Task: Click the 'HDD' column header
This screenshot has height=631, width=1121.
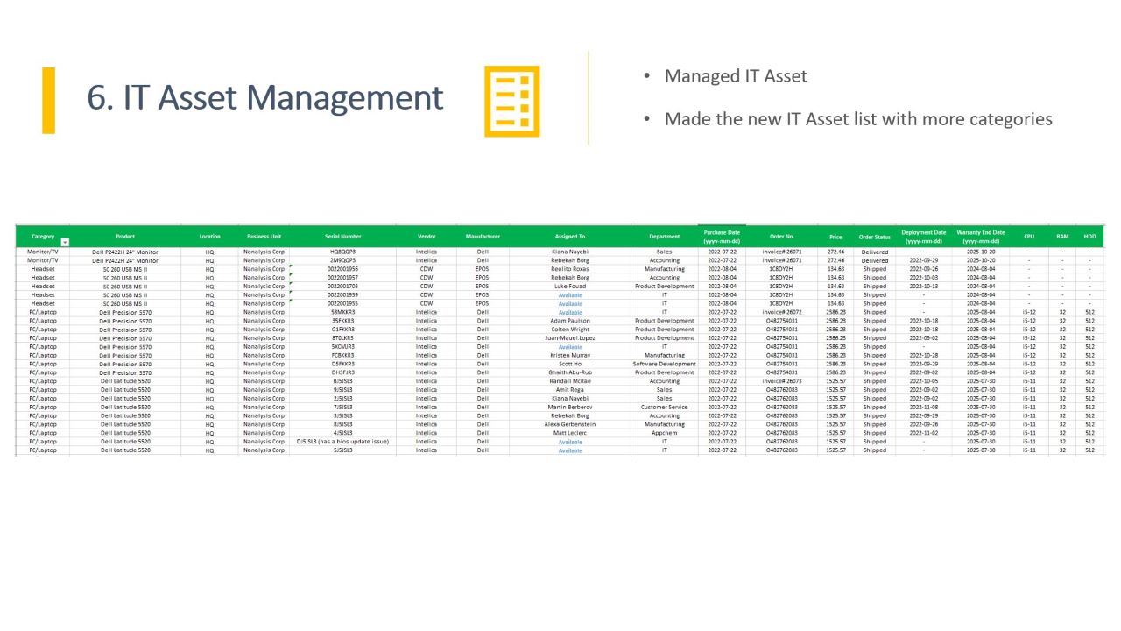Action: pyautogui.click(x=1089, y=237)
